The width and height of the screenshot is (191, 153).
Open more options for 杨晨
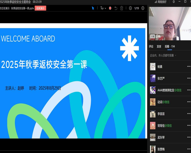(188, 67)
